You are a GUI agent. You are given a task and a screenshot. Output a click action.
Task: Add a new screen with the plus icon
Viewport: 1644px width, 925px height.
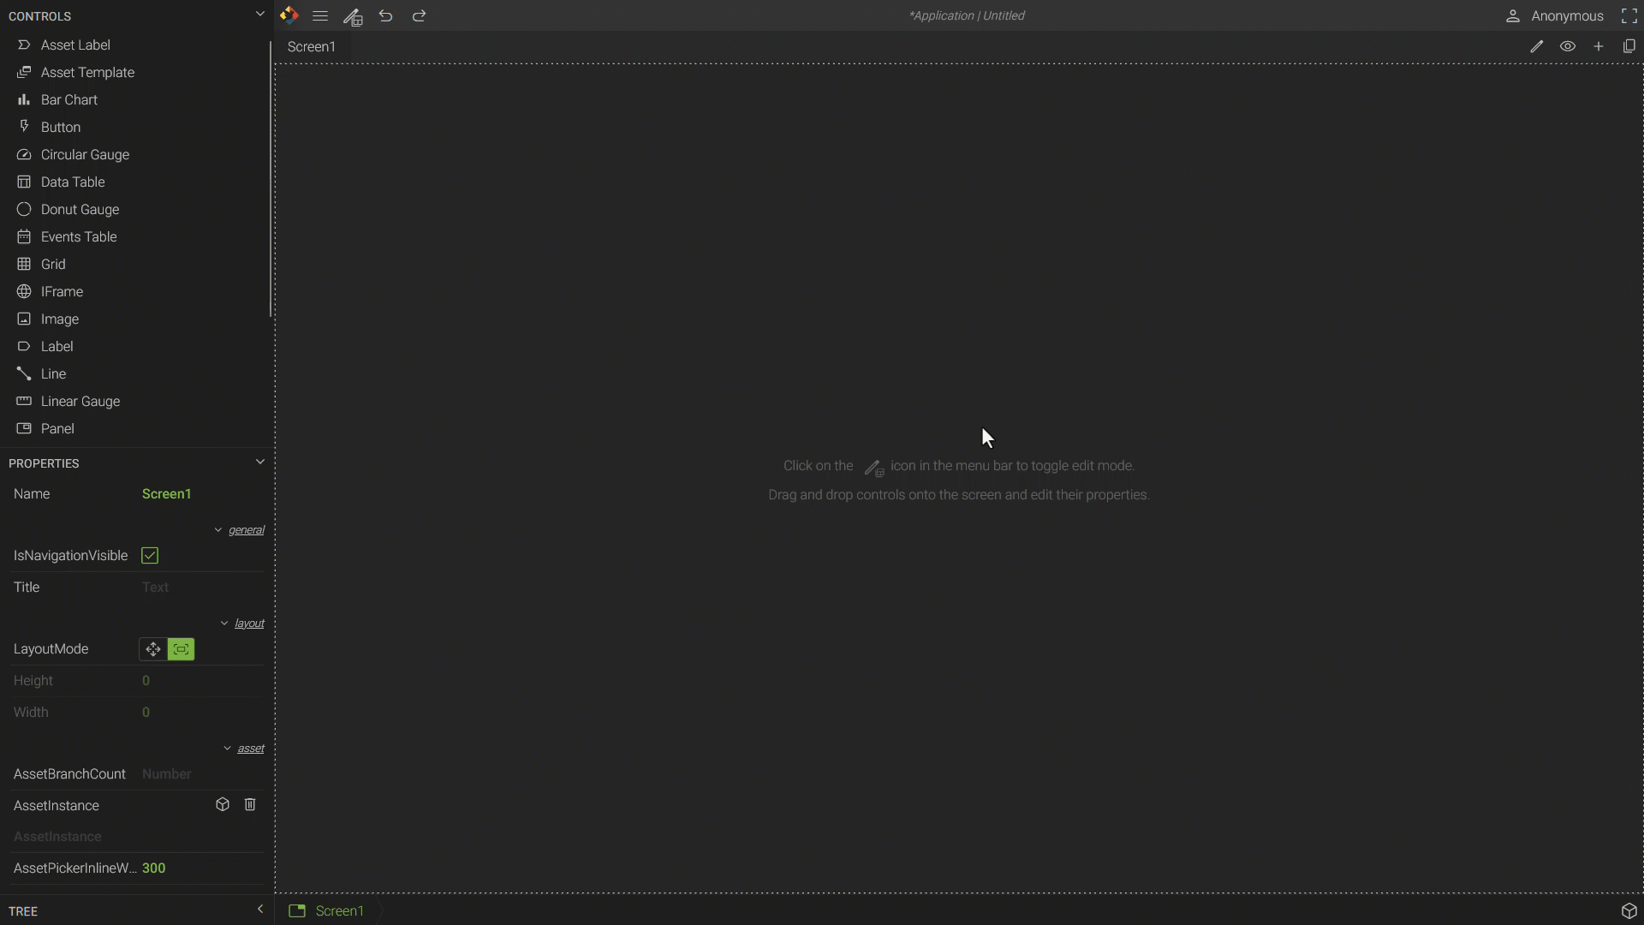click(1599, 47)
